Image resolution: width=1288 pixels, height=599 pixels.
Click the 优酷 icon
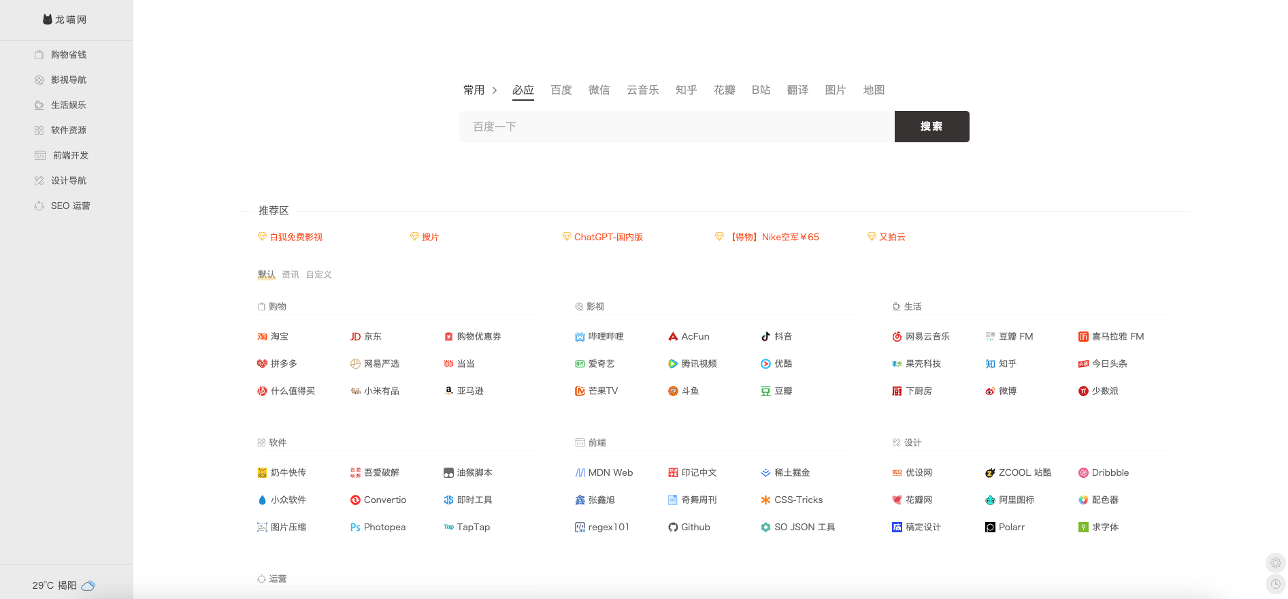(765, 363)
